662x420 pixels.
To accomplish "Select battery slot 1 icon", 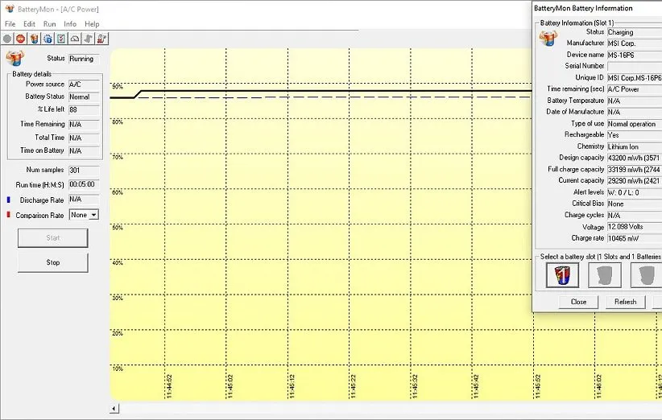I will 561,275.
